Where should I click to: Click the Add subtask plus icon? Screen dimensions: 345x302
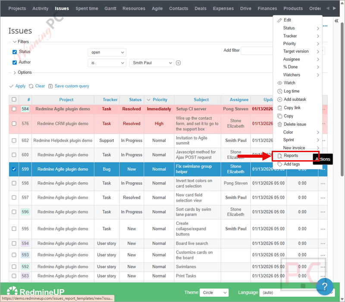coord(279,100)
